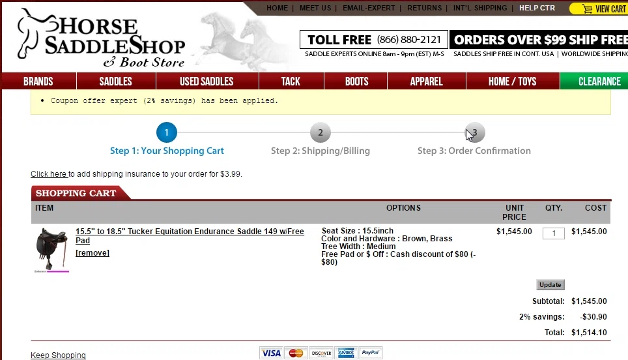The height and width of the screenshot is (360, 628).
Task: Click the Discover payment icon
Action: click(321, 353)
